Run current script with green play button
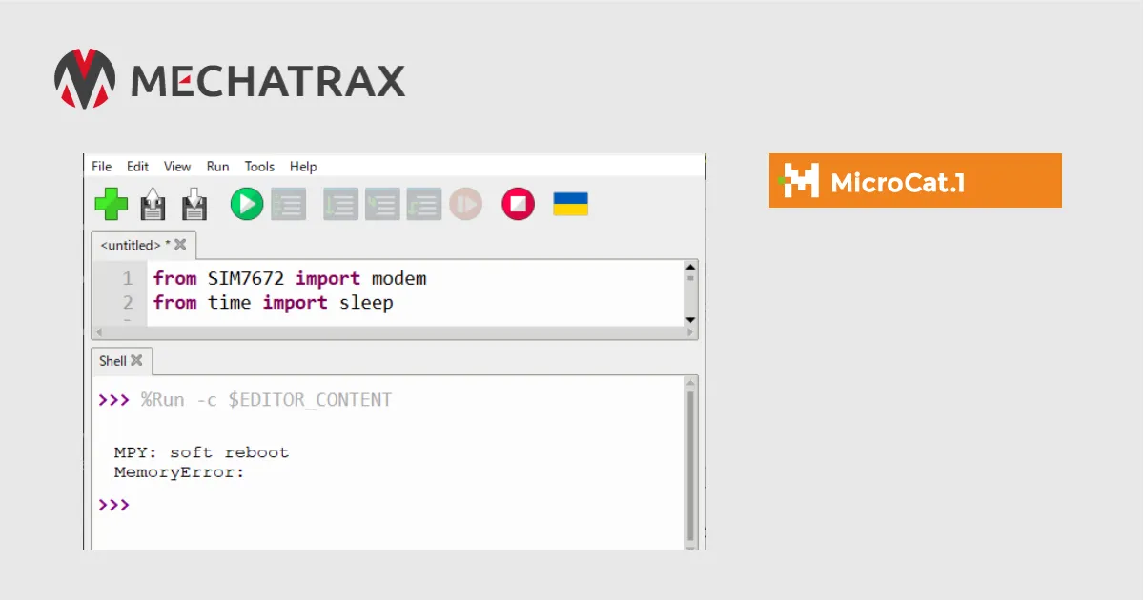The height and width of the screenshot is (600, 1144). tap(247, 204)
